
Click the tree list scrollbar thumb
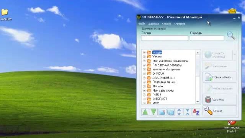tap(198, 66)
